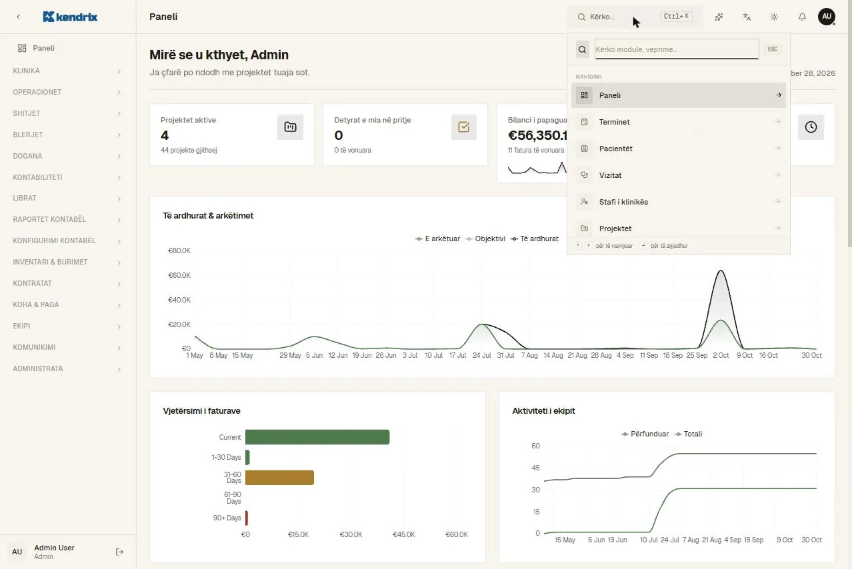The width and height of the screenshot is (852, 569).
Task: Toggle the Totali legend series
Action: (688, 434)
